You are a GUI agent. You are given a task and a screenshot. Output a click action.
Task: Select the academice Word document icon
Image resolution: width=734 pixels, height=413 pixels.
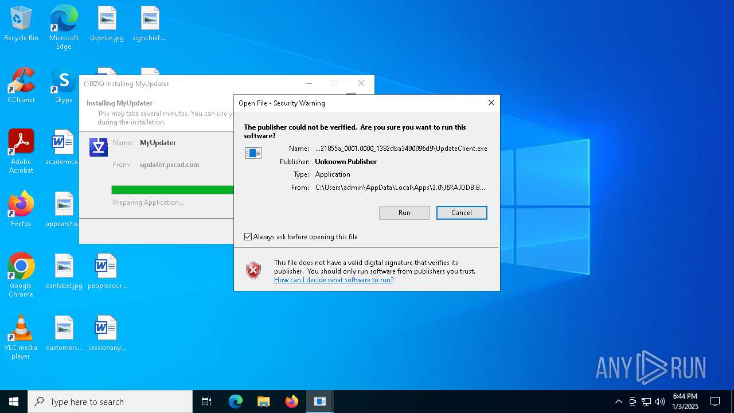coord(63,147)
